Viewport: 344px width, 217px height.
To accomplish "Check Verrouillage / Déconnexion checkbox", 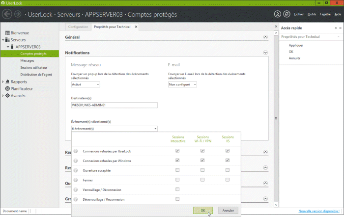I will 177,189.
